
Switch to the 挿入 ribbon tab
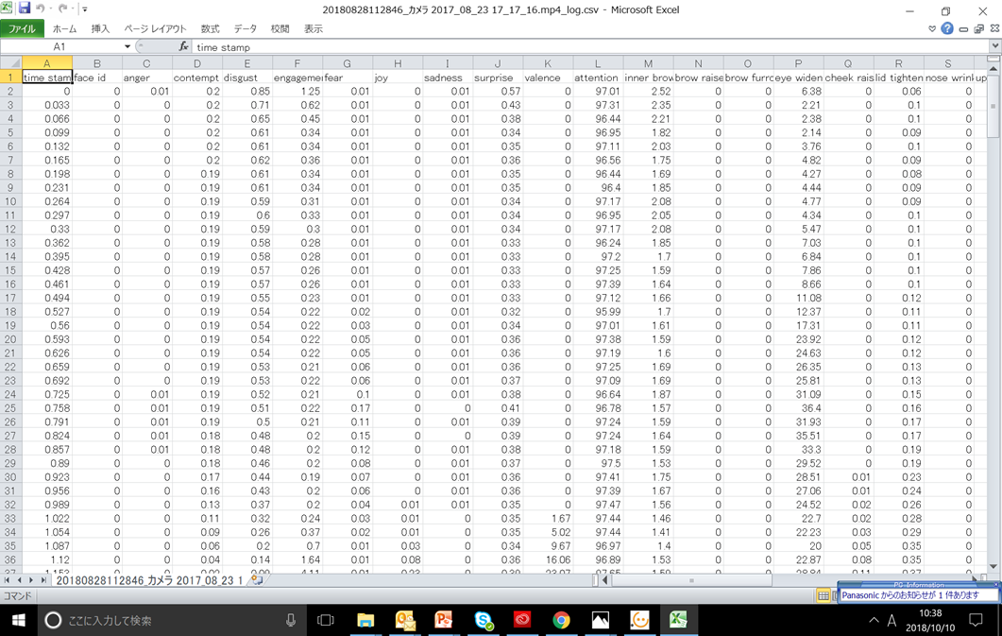coord(100,28)
